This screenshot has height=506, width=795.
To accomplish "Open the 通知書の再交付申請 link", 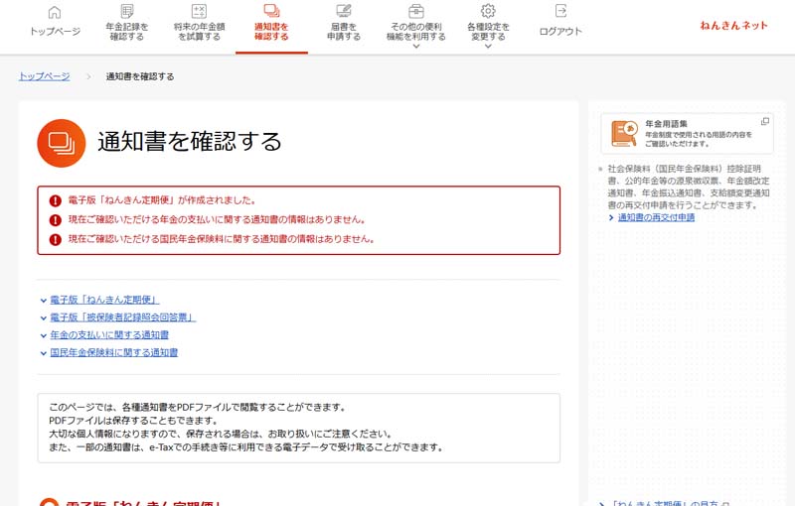I will click(x=656, y=217).
